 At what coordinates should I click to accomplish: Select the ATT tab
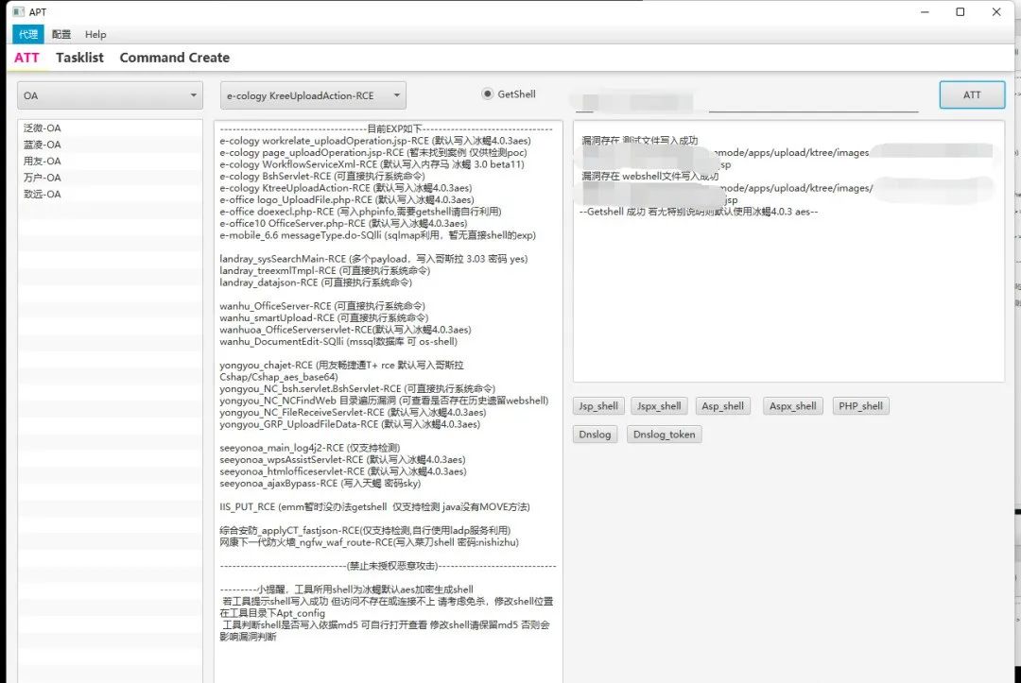pyautogui.click(x=26, y=58)
